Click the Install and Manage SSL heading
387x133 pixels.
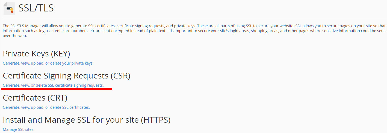pos(87,120)
